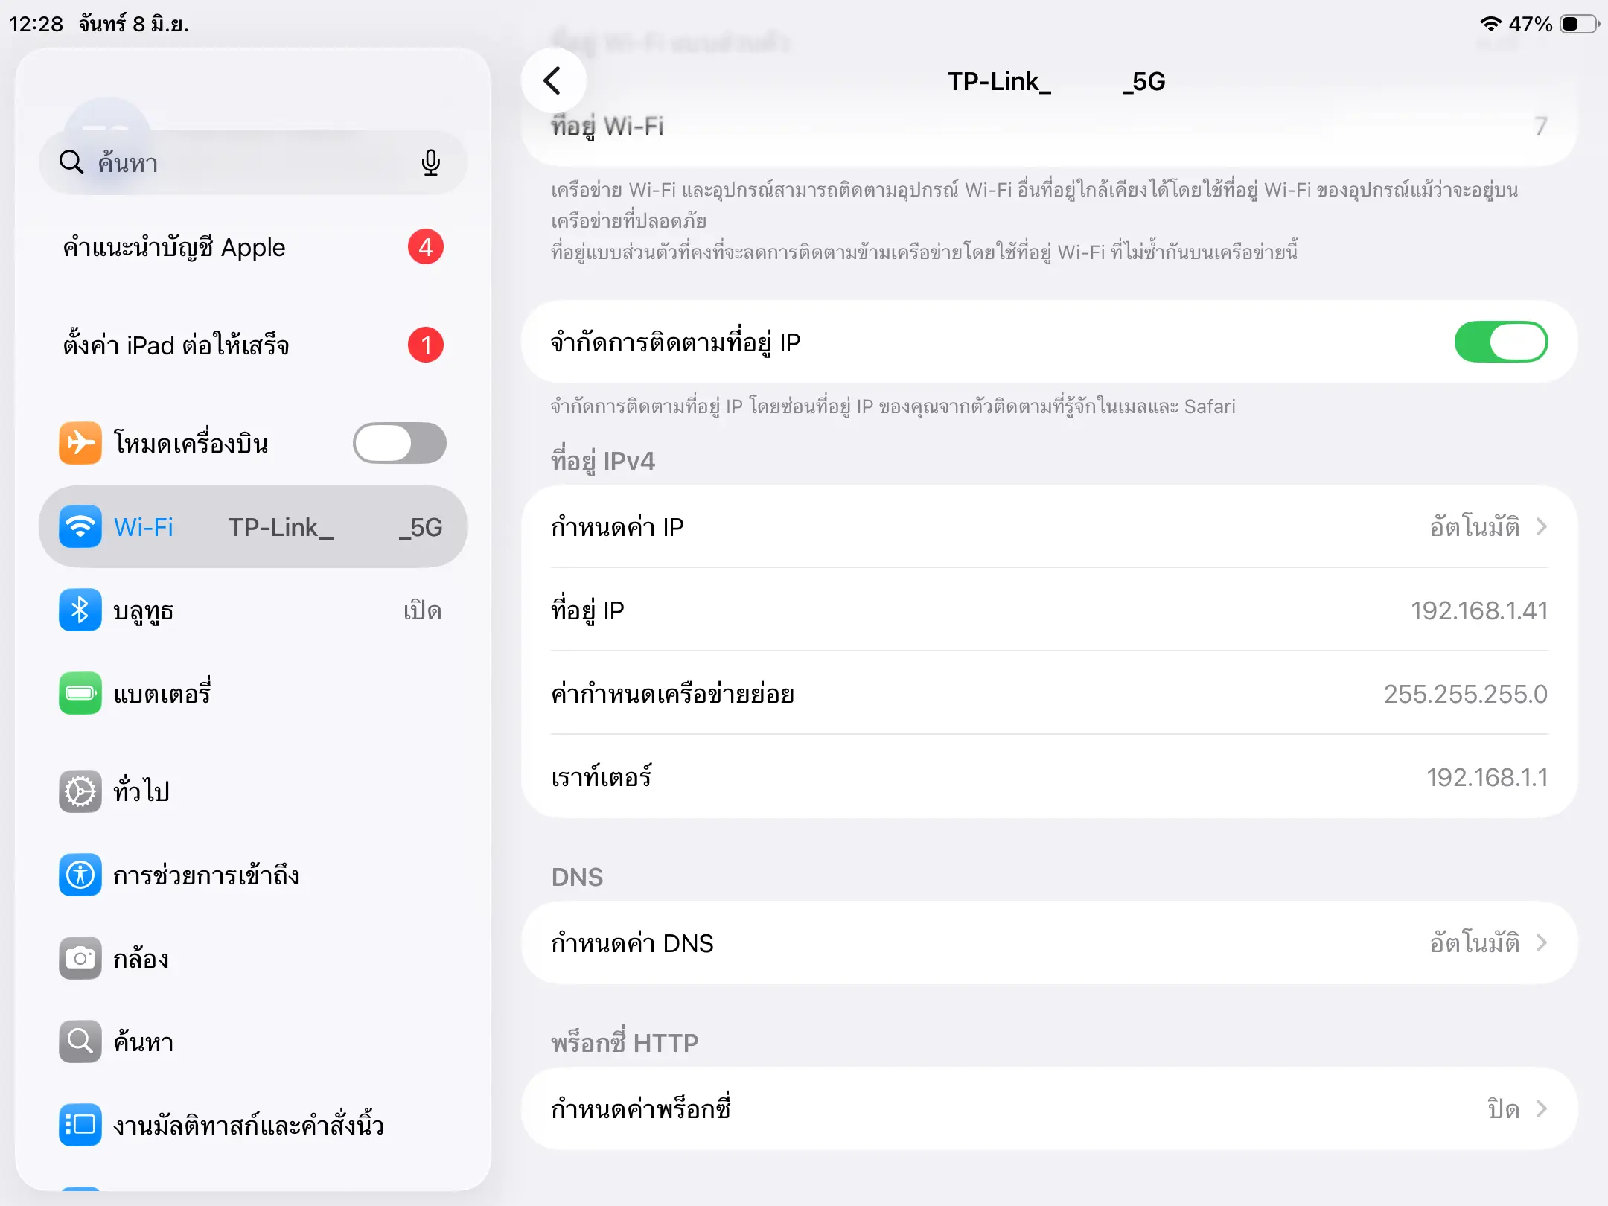Viewport: 1608px width, 1206px height.
Task: Open the กำหนดค่า IP options
Action: (x=1050, y=526)
